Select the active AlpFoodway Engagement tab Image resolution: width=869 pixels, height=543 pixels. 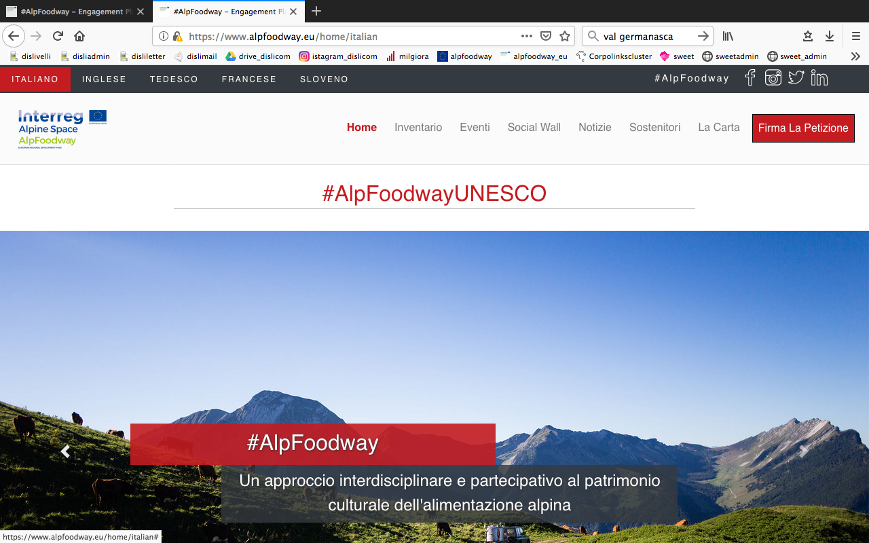[229, 12]
